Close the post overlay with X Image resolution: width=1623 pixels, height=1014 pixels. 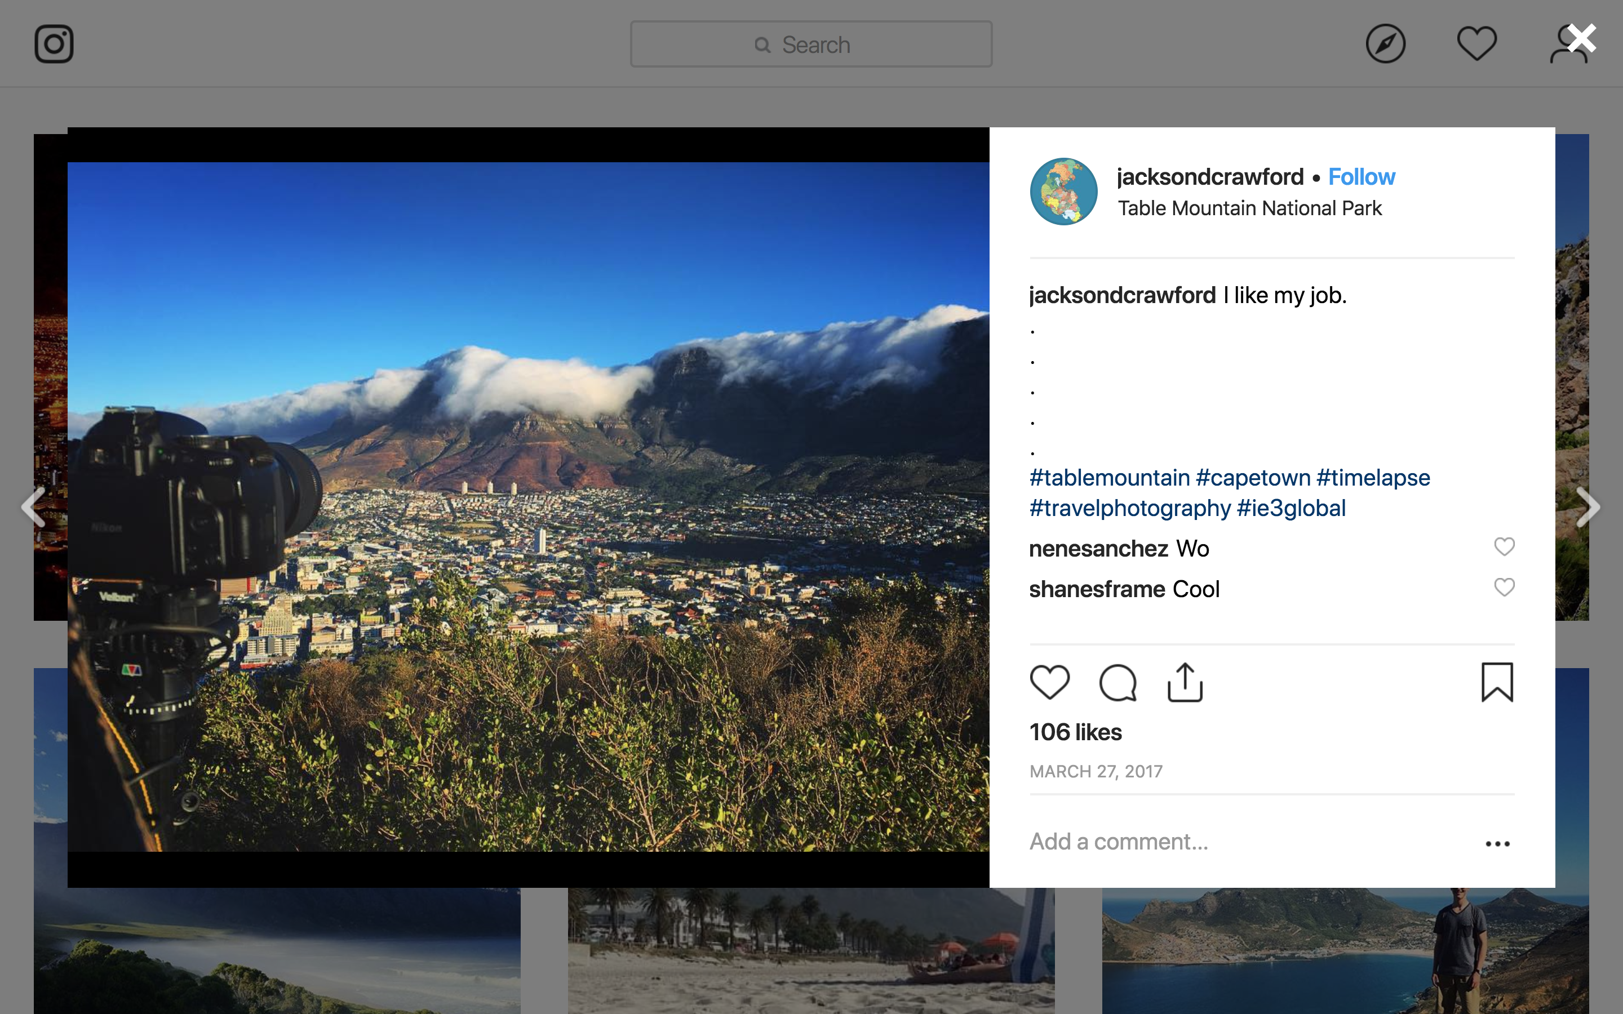point(1582,39)
